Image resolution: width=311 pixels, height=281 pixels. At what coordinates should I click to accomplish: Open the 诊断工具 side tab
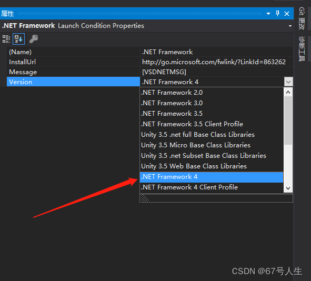pos(302,49)
